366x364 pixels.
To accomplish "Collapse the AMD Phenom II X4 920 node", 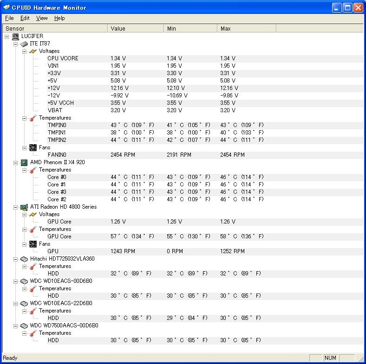I will point(15,163).
